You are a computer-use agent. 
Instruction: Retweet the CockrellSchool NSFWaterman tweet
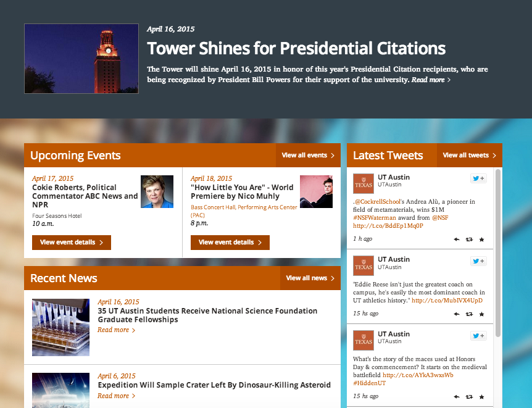469,239
